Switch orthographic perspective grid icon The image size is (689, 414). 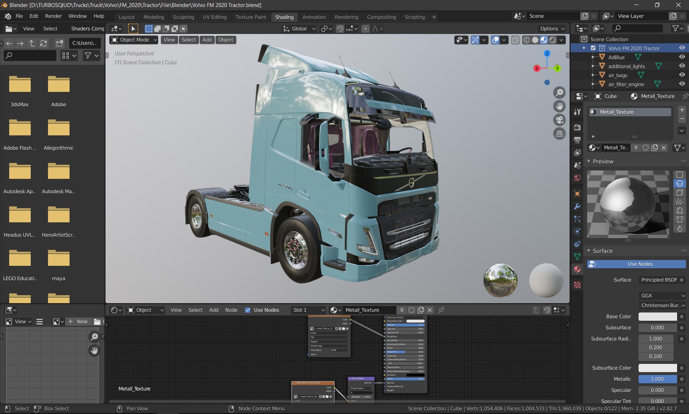[x=559, y=134]
